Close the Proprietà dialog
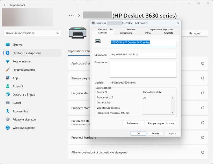The height and width of the screenshot is (164, 213). 177,23
